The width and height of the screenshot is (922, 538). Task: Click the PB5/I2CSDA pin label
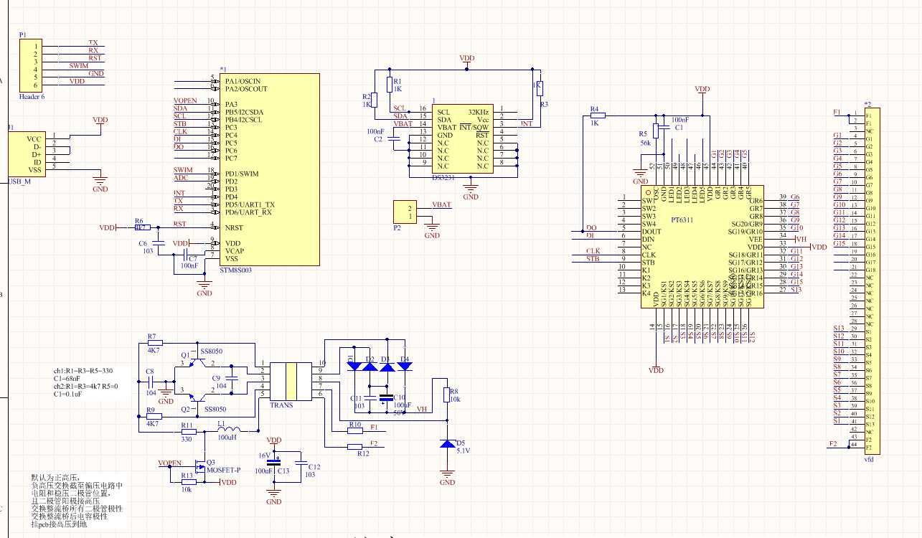tap(244, 112)
